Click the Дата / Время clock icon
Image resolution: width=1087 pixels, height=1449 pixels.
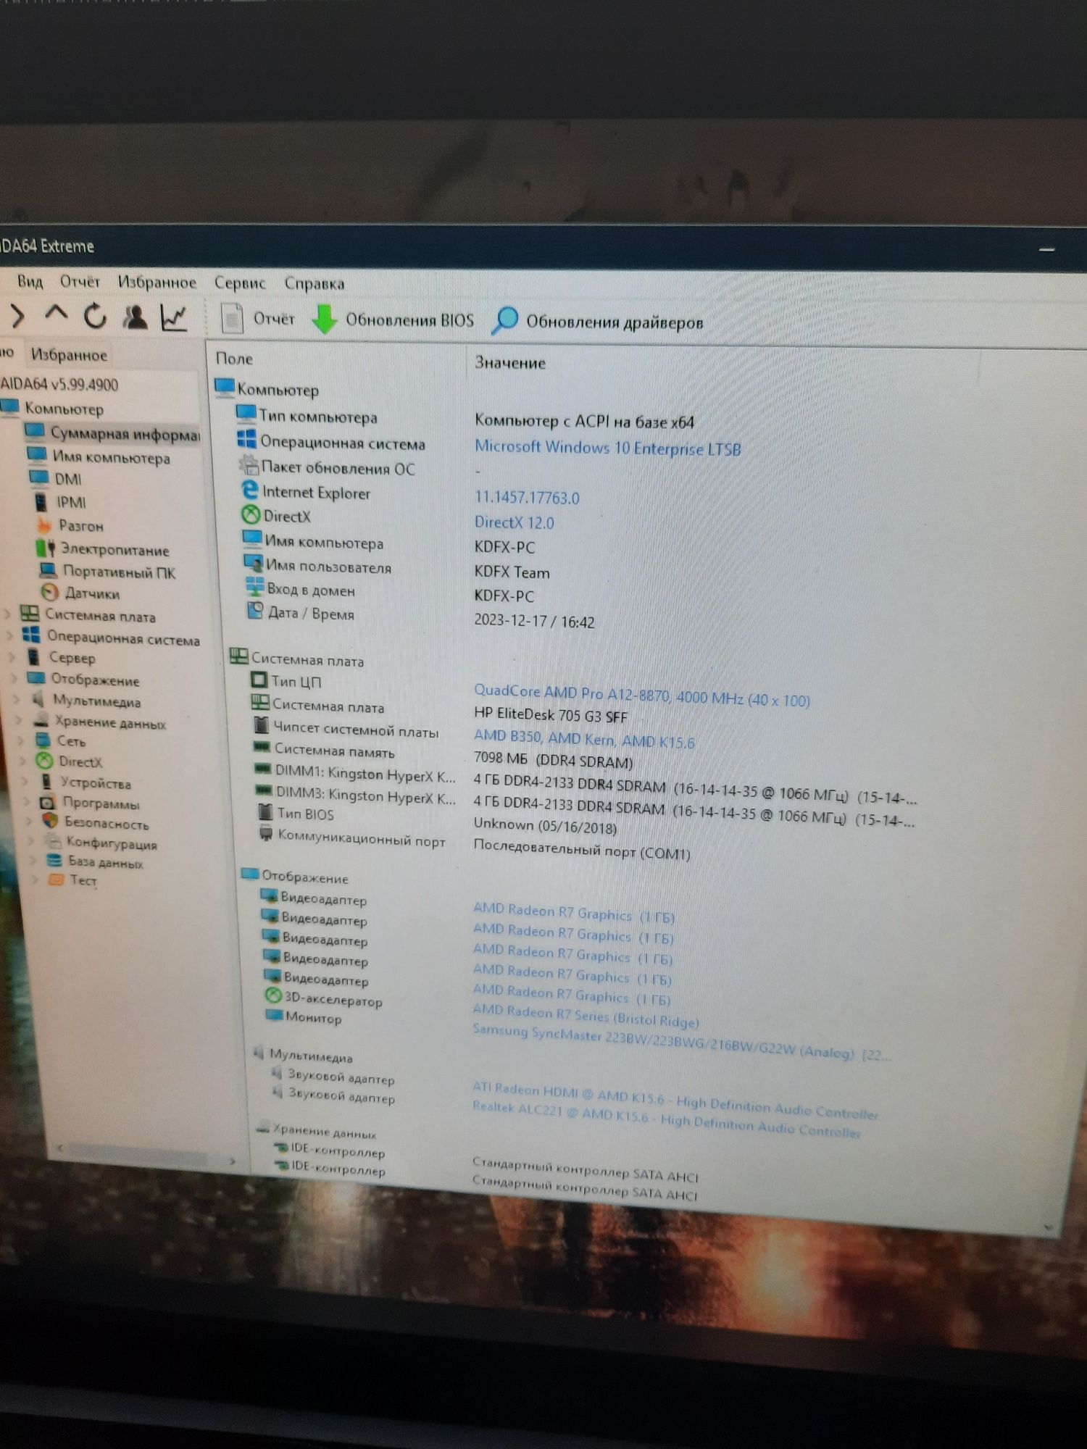coord(255,611)
